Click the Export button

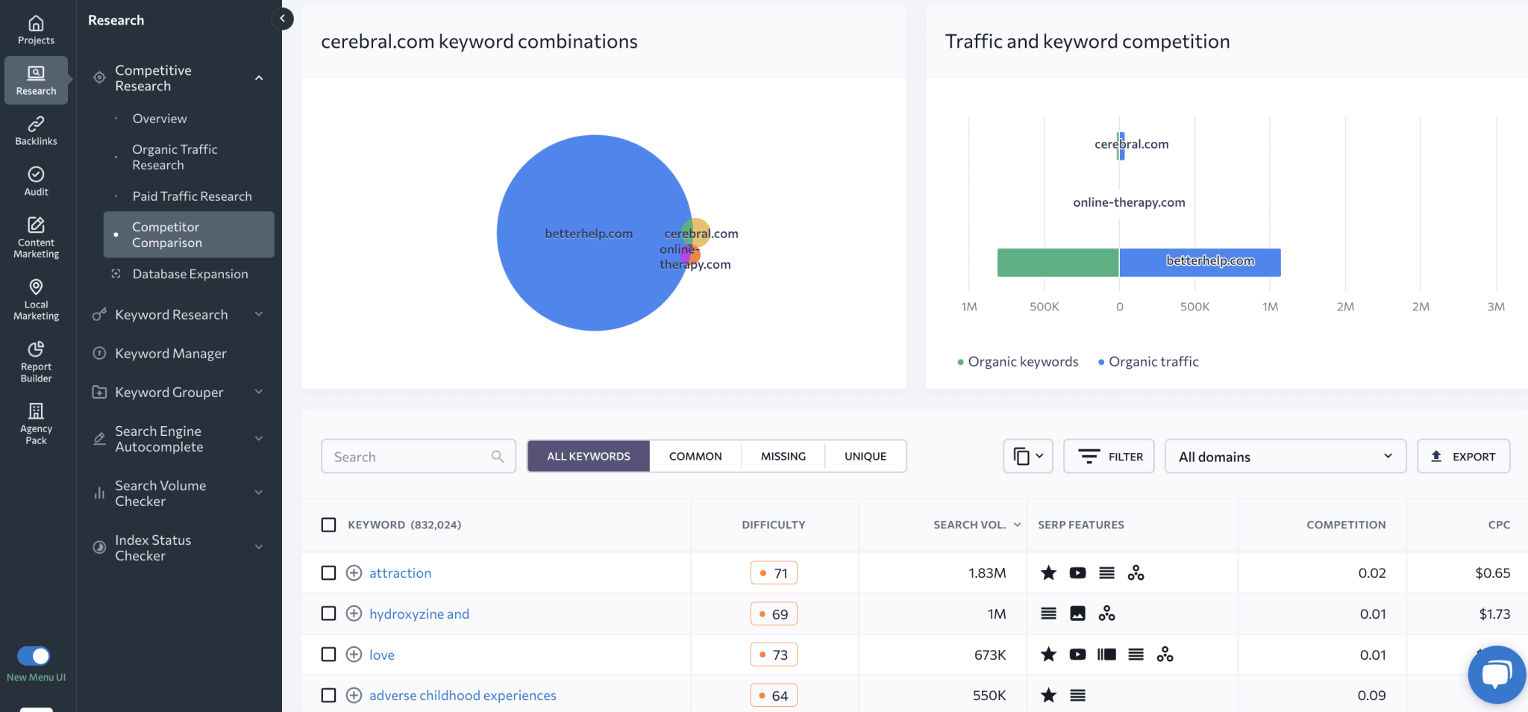(1464, 456)
